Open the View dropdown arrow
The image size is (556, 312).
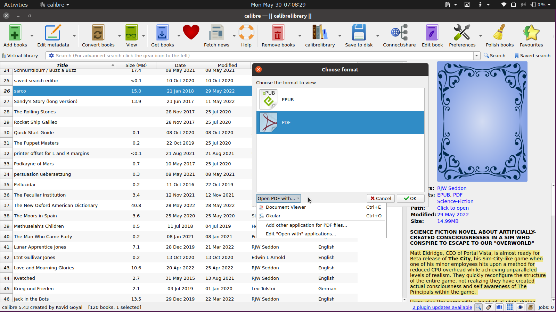[x=144, y=36]
